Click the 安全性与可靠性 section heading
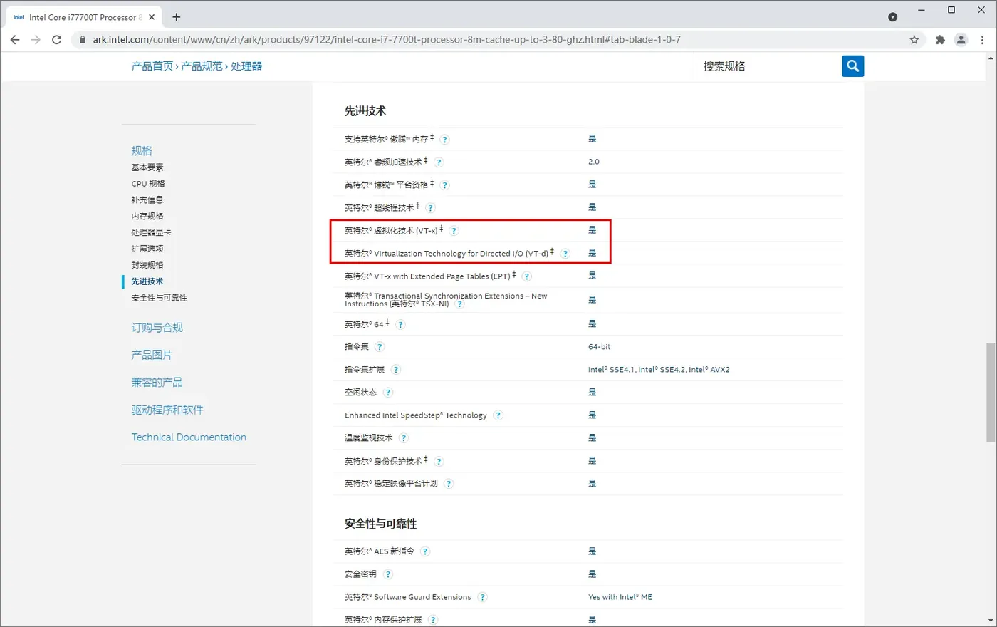This screenshot has height=627, width=997. click(381, 524)
